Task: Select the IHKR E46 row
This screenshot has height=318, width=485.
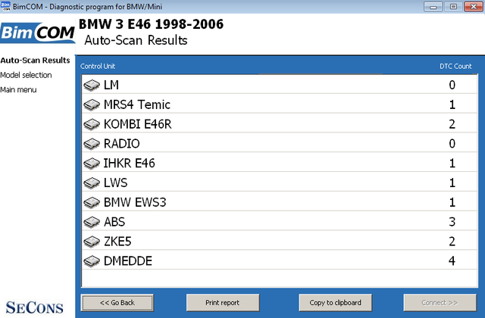Action: pos(280,164)
